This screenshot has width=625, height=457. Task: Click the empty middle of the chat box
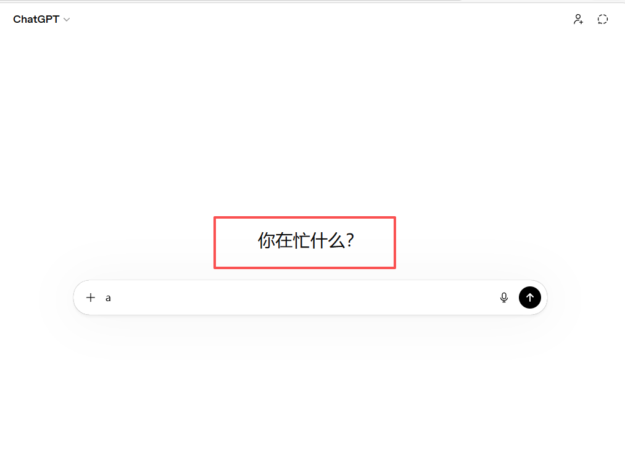point(303,297)
